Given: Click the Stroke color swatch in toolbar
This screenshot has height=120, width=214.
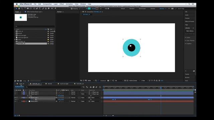Looking at the screenshot, I should click(97, 9).
